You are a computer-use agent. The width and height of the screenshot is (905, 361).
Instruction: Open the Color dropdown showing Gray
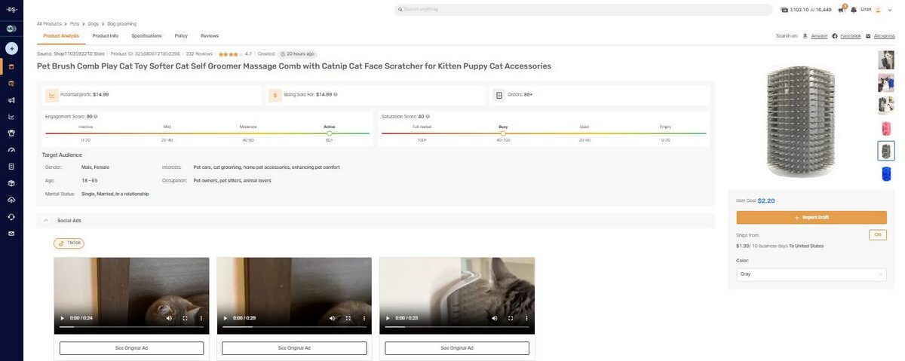coord(811,274)
